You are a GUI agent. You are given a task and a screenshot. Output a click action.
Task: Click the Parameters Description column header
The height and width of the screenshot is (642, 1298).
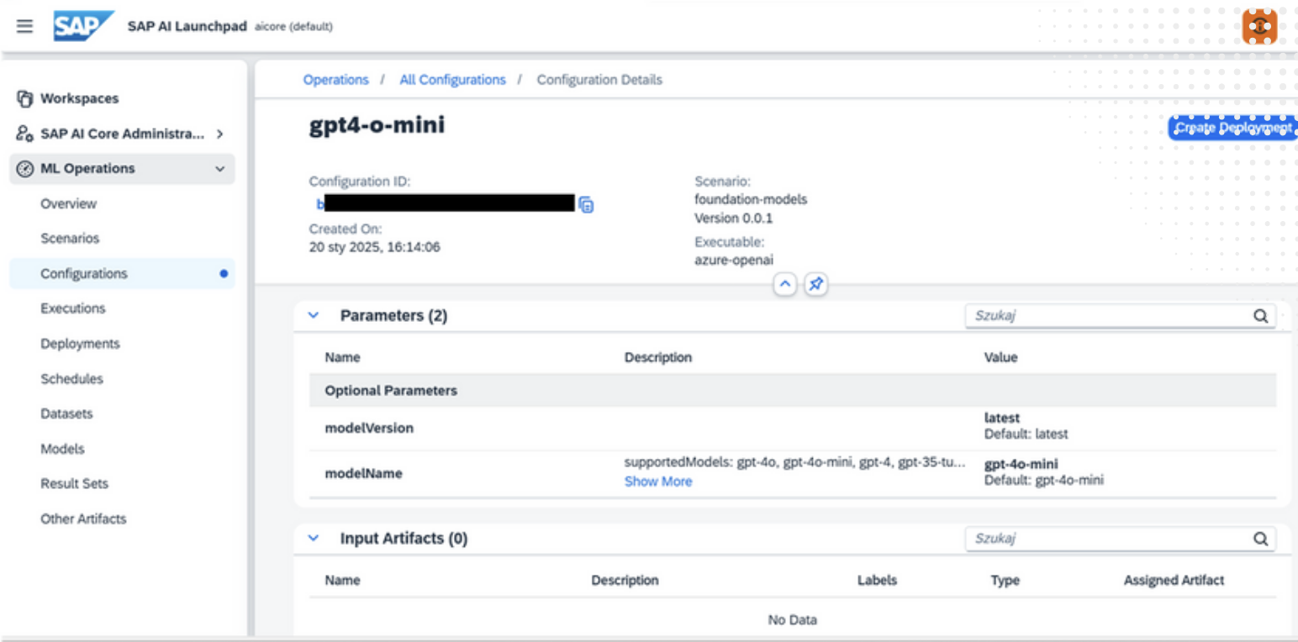658,357
